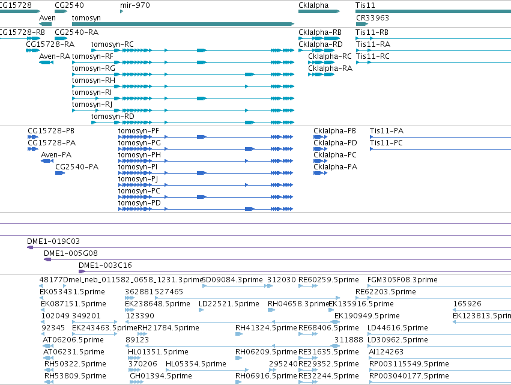Click protein CG15728-PA label

52,143
